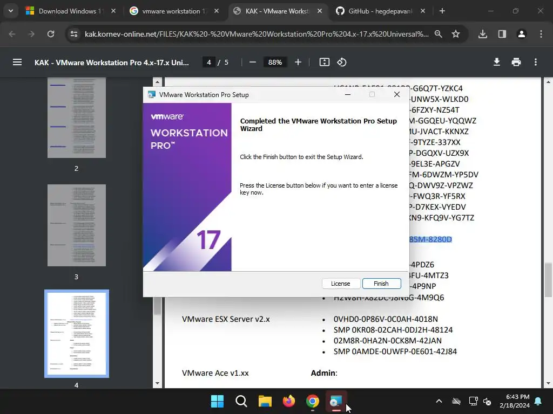Download the PDF using viewer toolbar icon
The width and height of the screenshot is (553, 414).
(x=497, y=63)
